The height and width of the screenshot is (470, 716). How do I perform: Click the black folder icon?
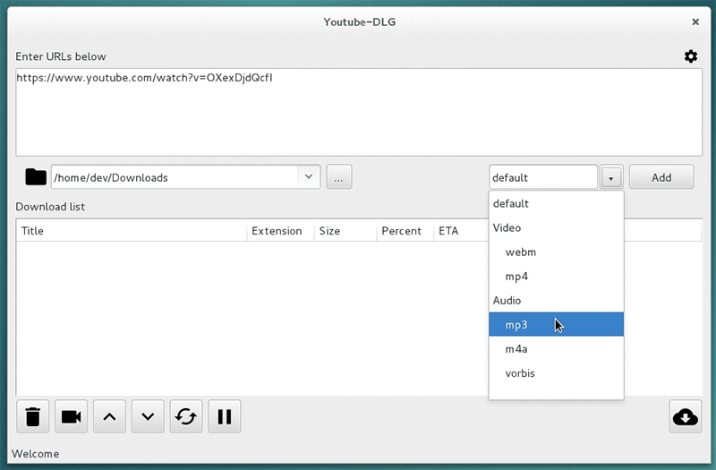pos(35,177)
